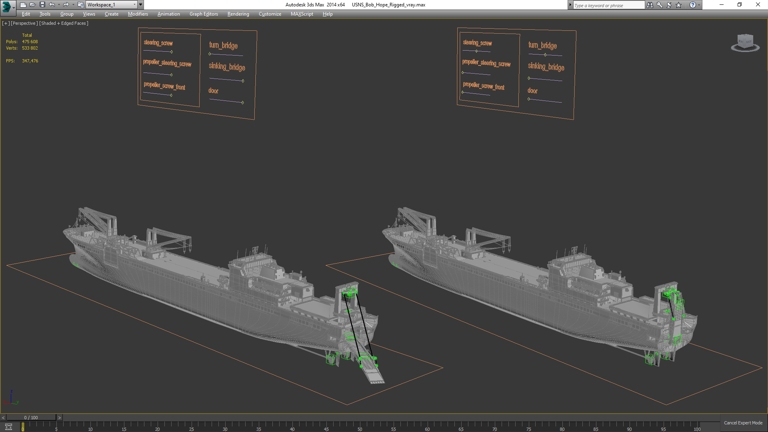Click the left panel sinking_bridge label

(227, 67)
